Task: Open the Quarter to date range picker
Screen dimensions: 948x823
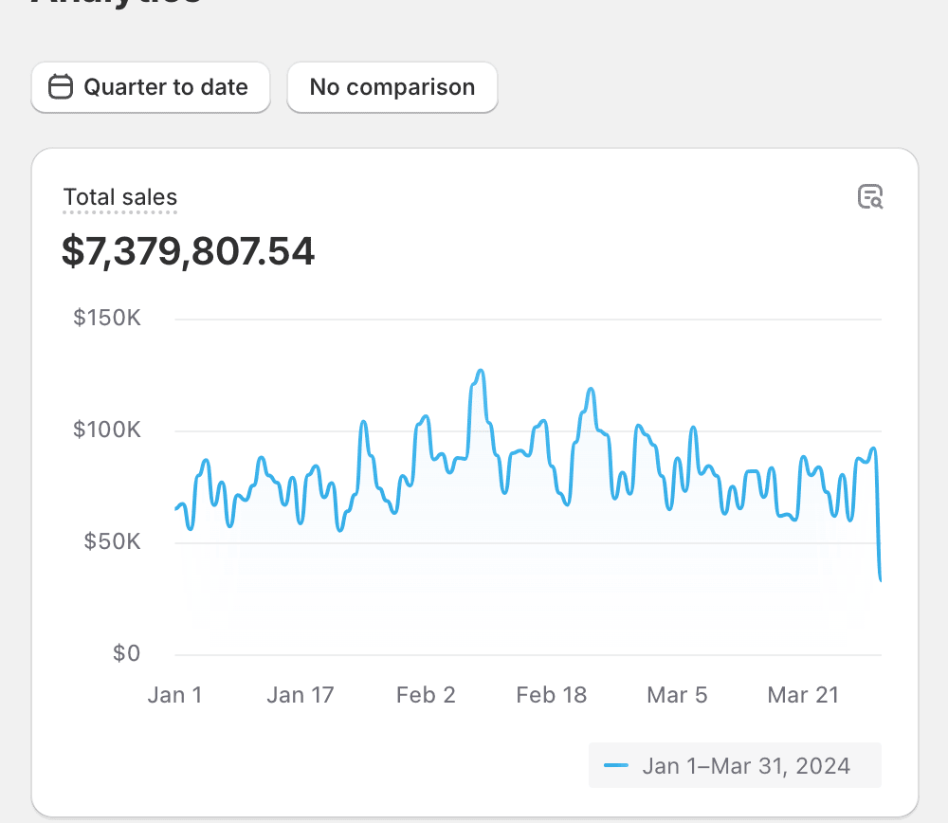Action: coord(151,87)
